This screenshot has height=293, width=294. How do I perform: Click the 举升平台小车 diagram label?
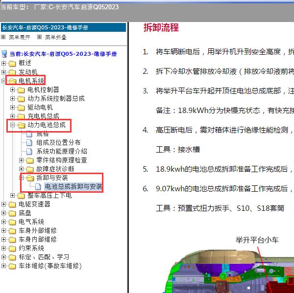(x=257, y=240)
